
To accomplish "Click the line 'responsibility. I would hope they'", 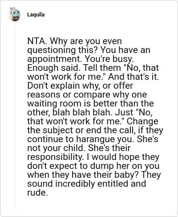I will click(93, 157).
